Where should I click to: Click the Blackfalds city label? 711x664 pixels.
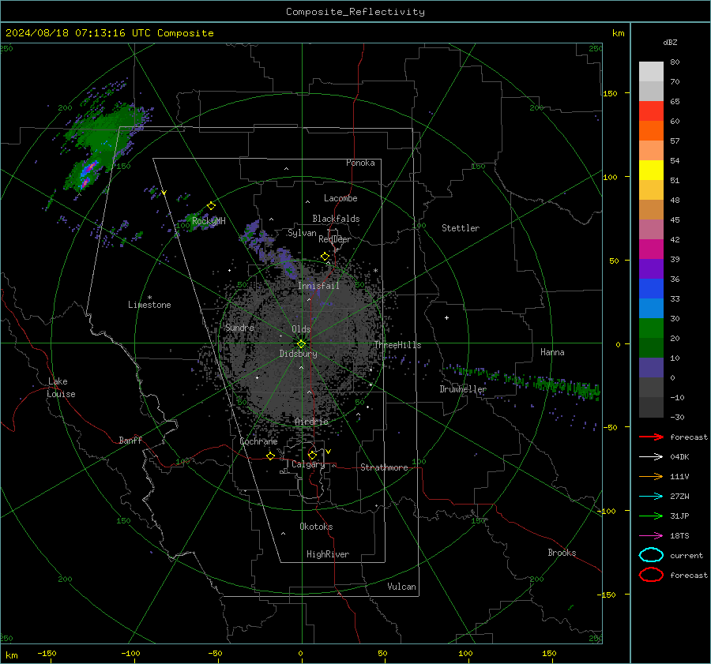pyautogui.click(x=336, y=219)
